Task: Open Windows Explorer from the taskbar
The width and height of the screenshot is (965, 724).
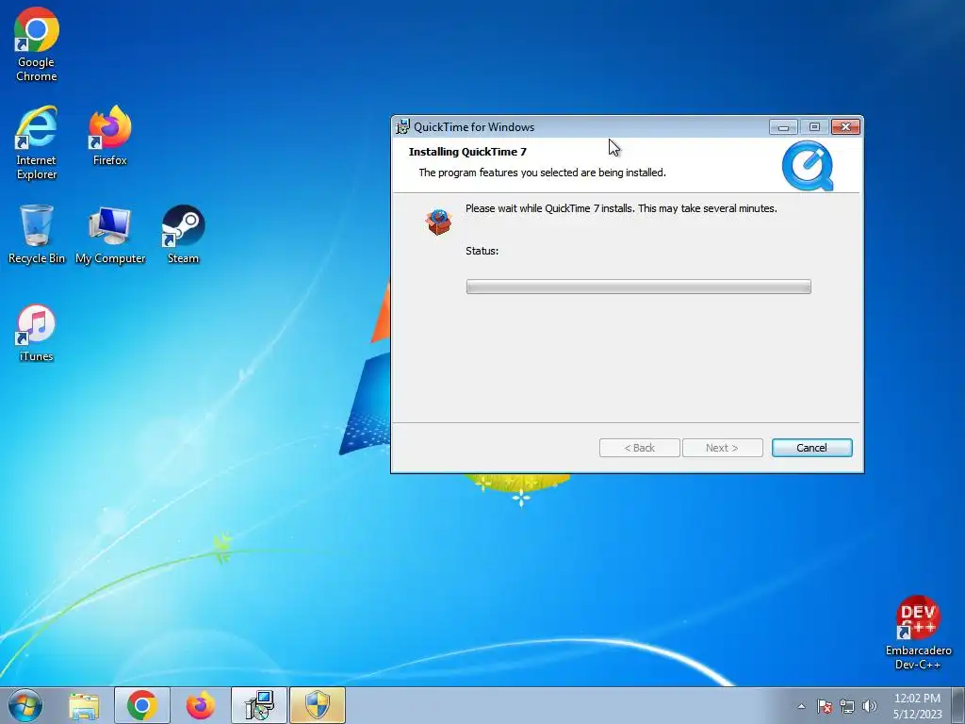Action: [x=84, y=705]
